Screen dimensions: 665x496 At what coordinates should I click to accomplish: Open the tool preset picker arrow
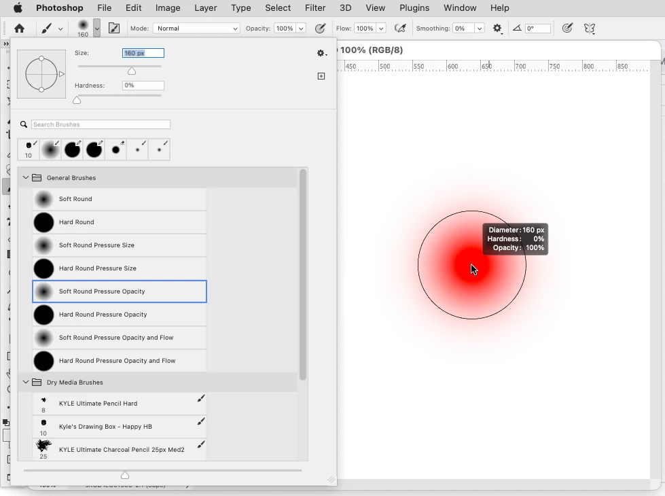(x=60, y=29)
